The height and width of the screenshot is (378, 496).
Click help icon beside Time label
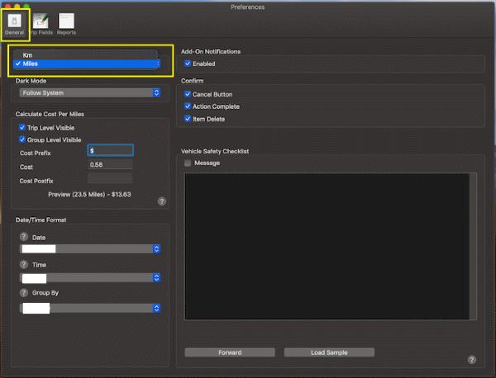pos(24,265)
